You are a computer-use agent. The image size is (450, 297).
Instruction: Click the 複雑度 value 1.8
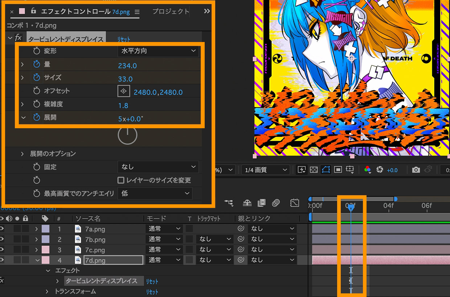tap(123, 106)
